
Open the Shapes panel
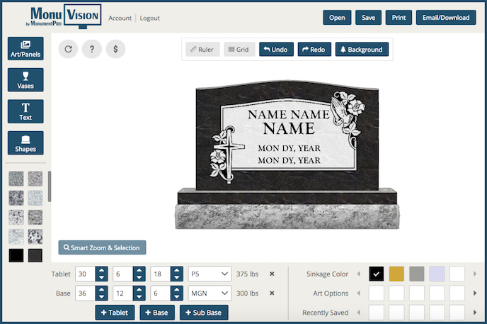coord(25,143)
